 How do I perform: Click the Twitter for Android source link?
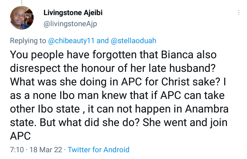pyautogui.click(x=98, y=150)
